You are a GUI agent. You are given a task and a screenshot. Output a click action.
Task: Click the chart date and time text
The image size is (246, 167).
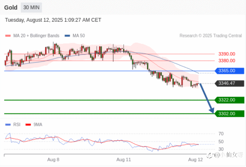click(x=53, y=20)
